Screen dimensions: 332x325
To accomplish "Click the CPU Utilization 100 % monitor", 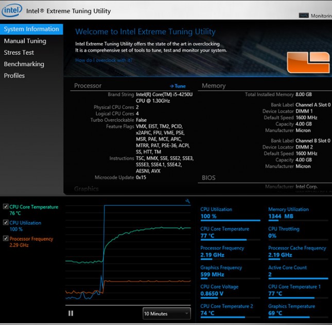I will tap(231, 214).
